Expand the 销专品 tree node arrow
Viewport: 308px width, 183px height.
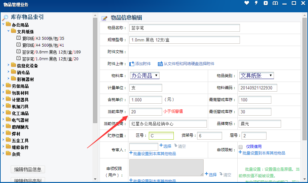point(8,72)
